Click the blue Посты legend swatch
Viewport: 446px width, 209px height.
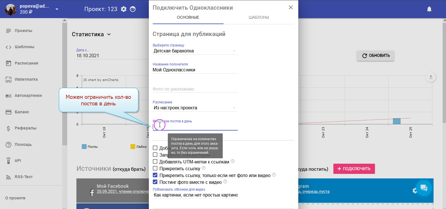point(84,147)
